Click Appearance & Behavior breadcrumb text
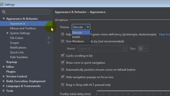 tap(71, 12)
